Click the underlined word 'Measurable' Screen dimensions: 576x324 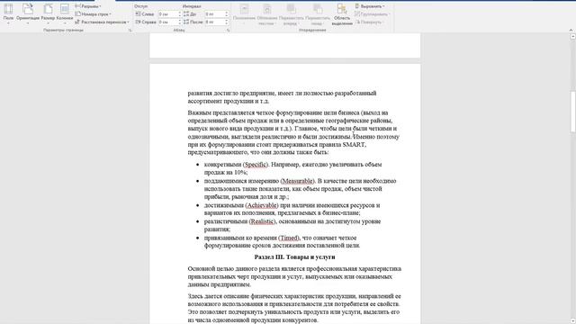298,181
